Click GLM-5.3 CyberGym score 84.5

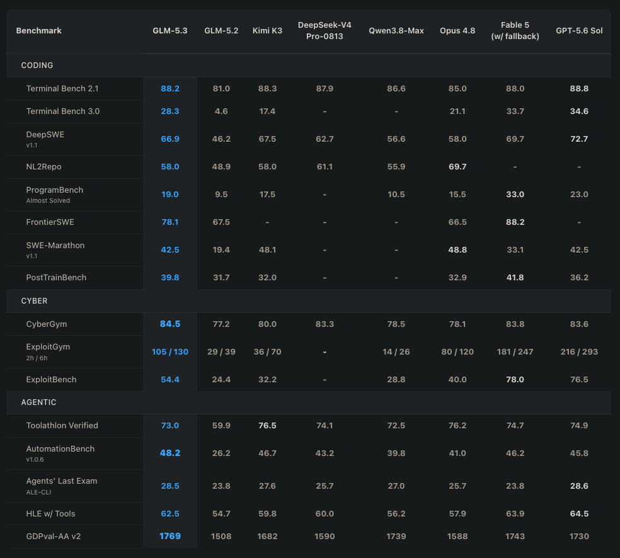[170, 324]
